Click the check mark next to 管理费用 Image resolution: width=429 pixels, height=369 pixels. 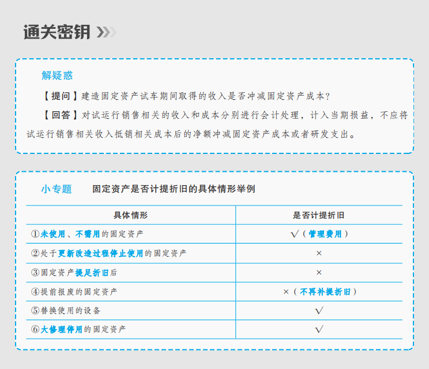tap(294, 234)
